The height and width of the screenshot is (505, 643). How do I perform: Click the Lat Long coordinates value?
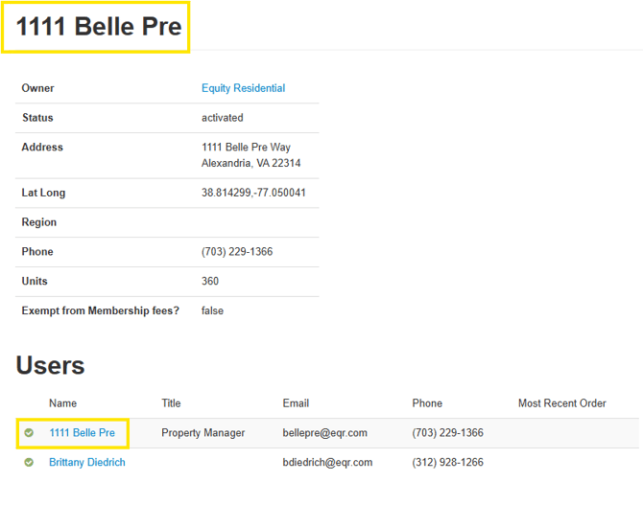click(253, 193)
